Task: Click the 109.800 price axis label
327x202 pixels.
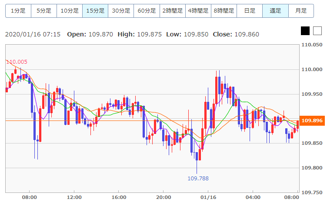Action: click(312, 168)
